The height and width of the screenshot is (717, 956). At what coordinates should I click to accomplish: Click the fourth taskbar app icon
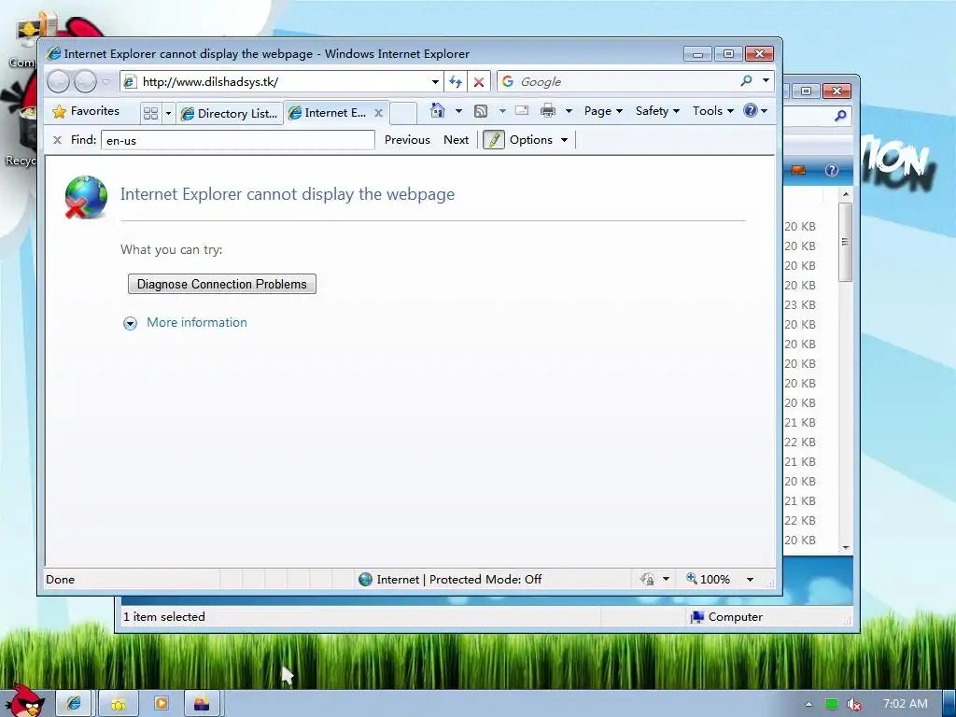coord(202,704)
